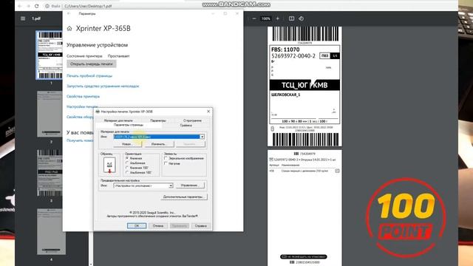Zoom in with the plus icon
473x266 pixels.
click(278, 18)
